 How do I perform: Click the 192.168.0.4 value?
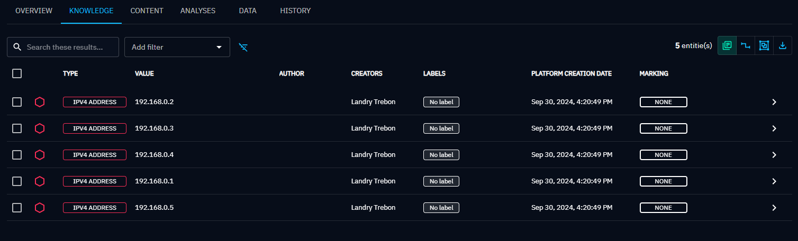pyautogui.click(x=154, y=155)
